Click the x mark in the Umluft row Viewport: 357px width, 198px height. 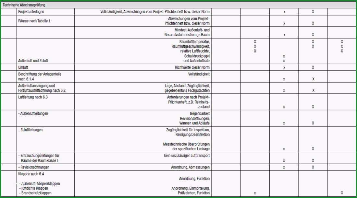[x=284, y=67]
